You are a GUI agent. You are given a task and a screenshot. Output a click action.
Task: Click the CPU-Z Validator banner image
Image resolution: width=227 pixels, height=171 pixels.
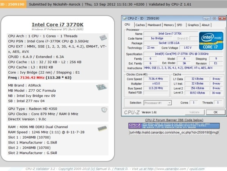[174, 126]
